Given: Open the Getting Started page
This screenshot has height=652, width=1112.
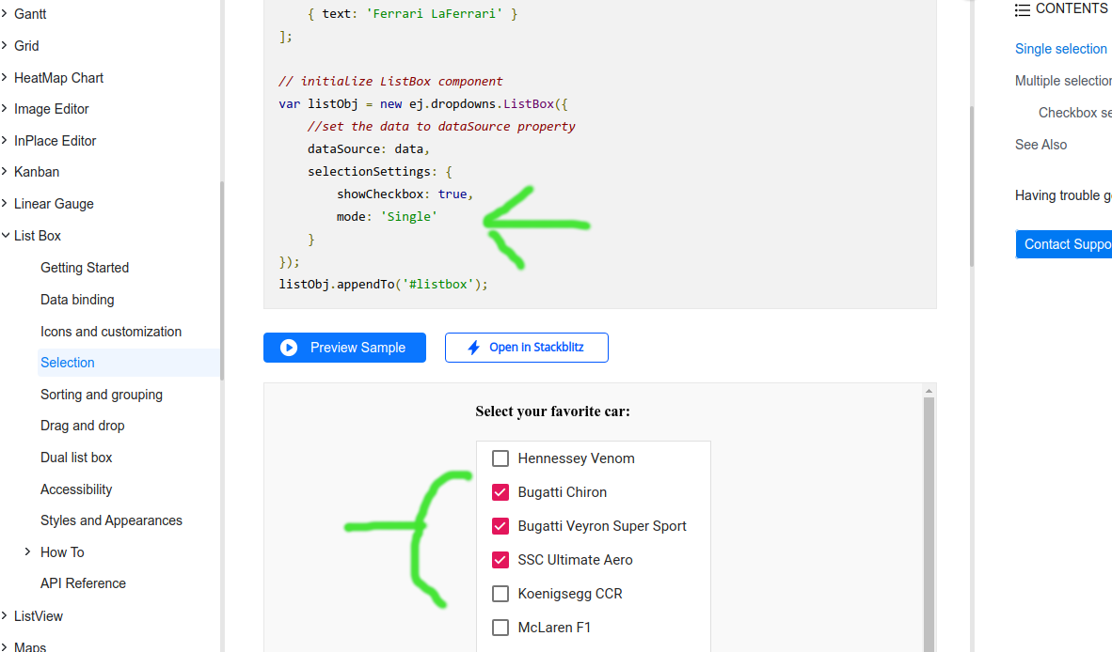Looking at the screenshot, I should coord(85,268).
